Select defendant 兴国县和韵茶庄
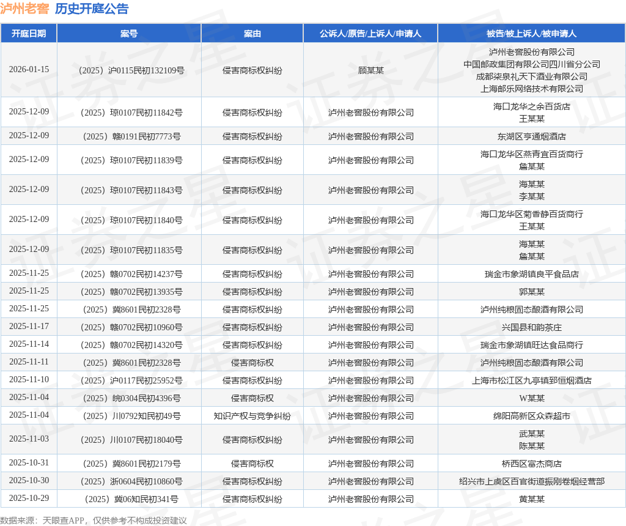The width and height of the screenshot is (626, 526). tap(532, 327)
